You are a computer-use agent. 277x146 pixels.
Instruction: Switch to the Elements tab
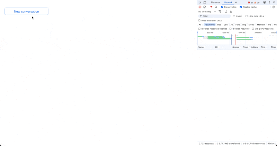click(215, 2)
